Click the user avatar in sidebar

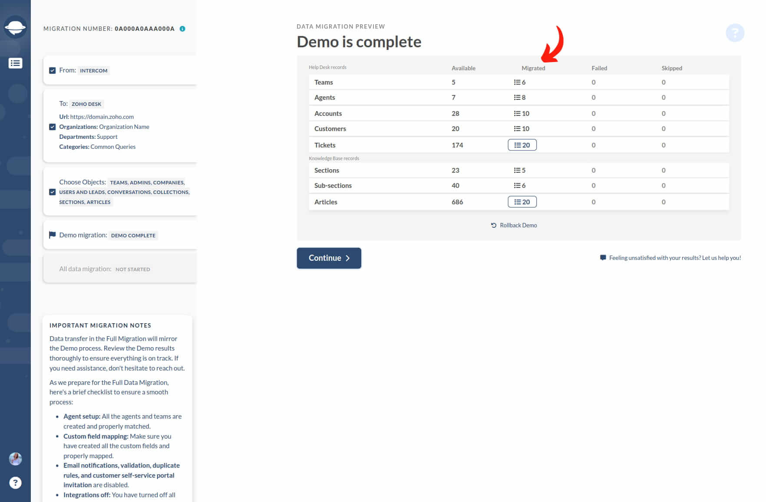(15, 459)
